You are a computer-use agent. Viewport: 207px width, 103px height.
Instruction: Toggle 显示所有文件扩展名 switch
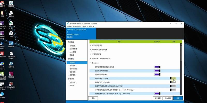(157, 71)
